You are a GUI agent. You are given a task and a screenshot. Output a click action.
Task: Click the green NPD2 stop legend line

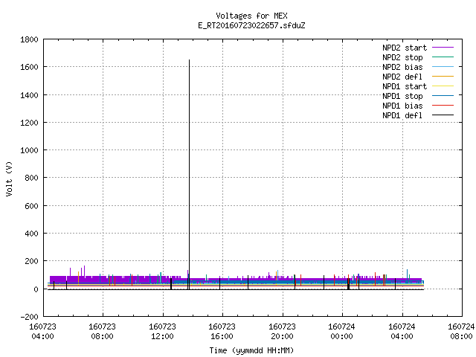[443, 57]
